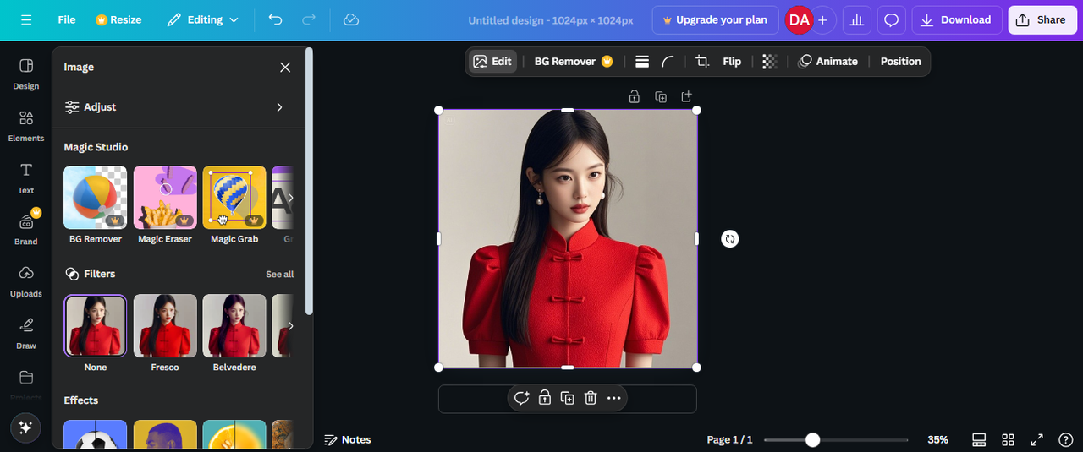The height and width of the screenshot is (452, 1083).
Task: Apply the Belvedere filter
Action: click(x=234, y=326)
